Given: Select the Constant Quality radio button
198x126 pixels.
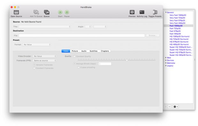Looking at the screenshot, I should click(x=74, y=56).
